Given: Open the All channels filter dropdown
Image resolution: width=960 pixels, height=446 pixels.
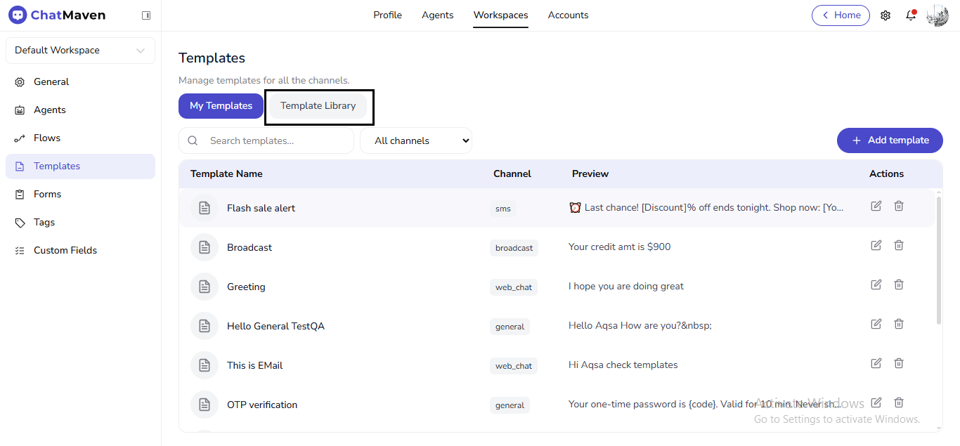Looking at the screenshot, I should pyautogui.click(x=416, y=140).
